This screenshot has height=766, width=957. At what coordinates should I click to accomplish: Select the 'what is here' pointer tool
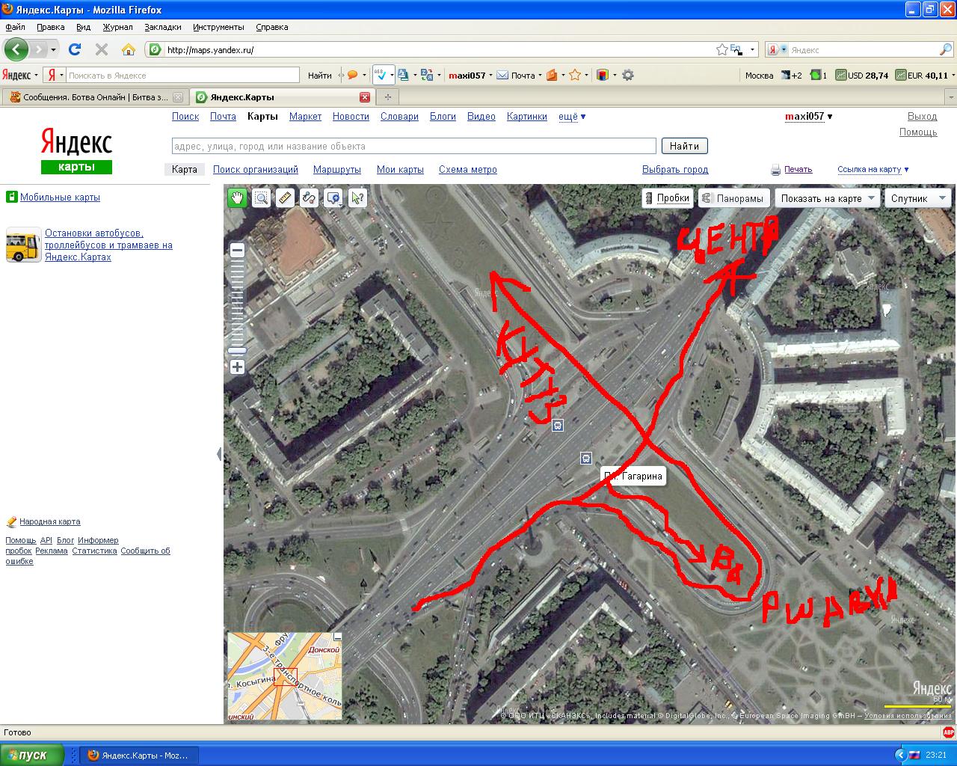coord(357,197)
